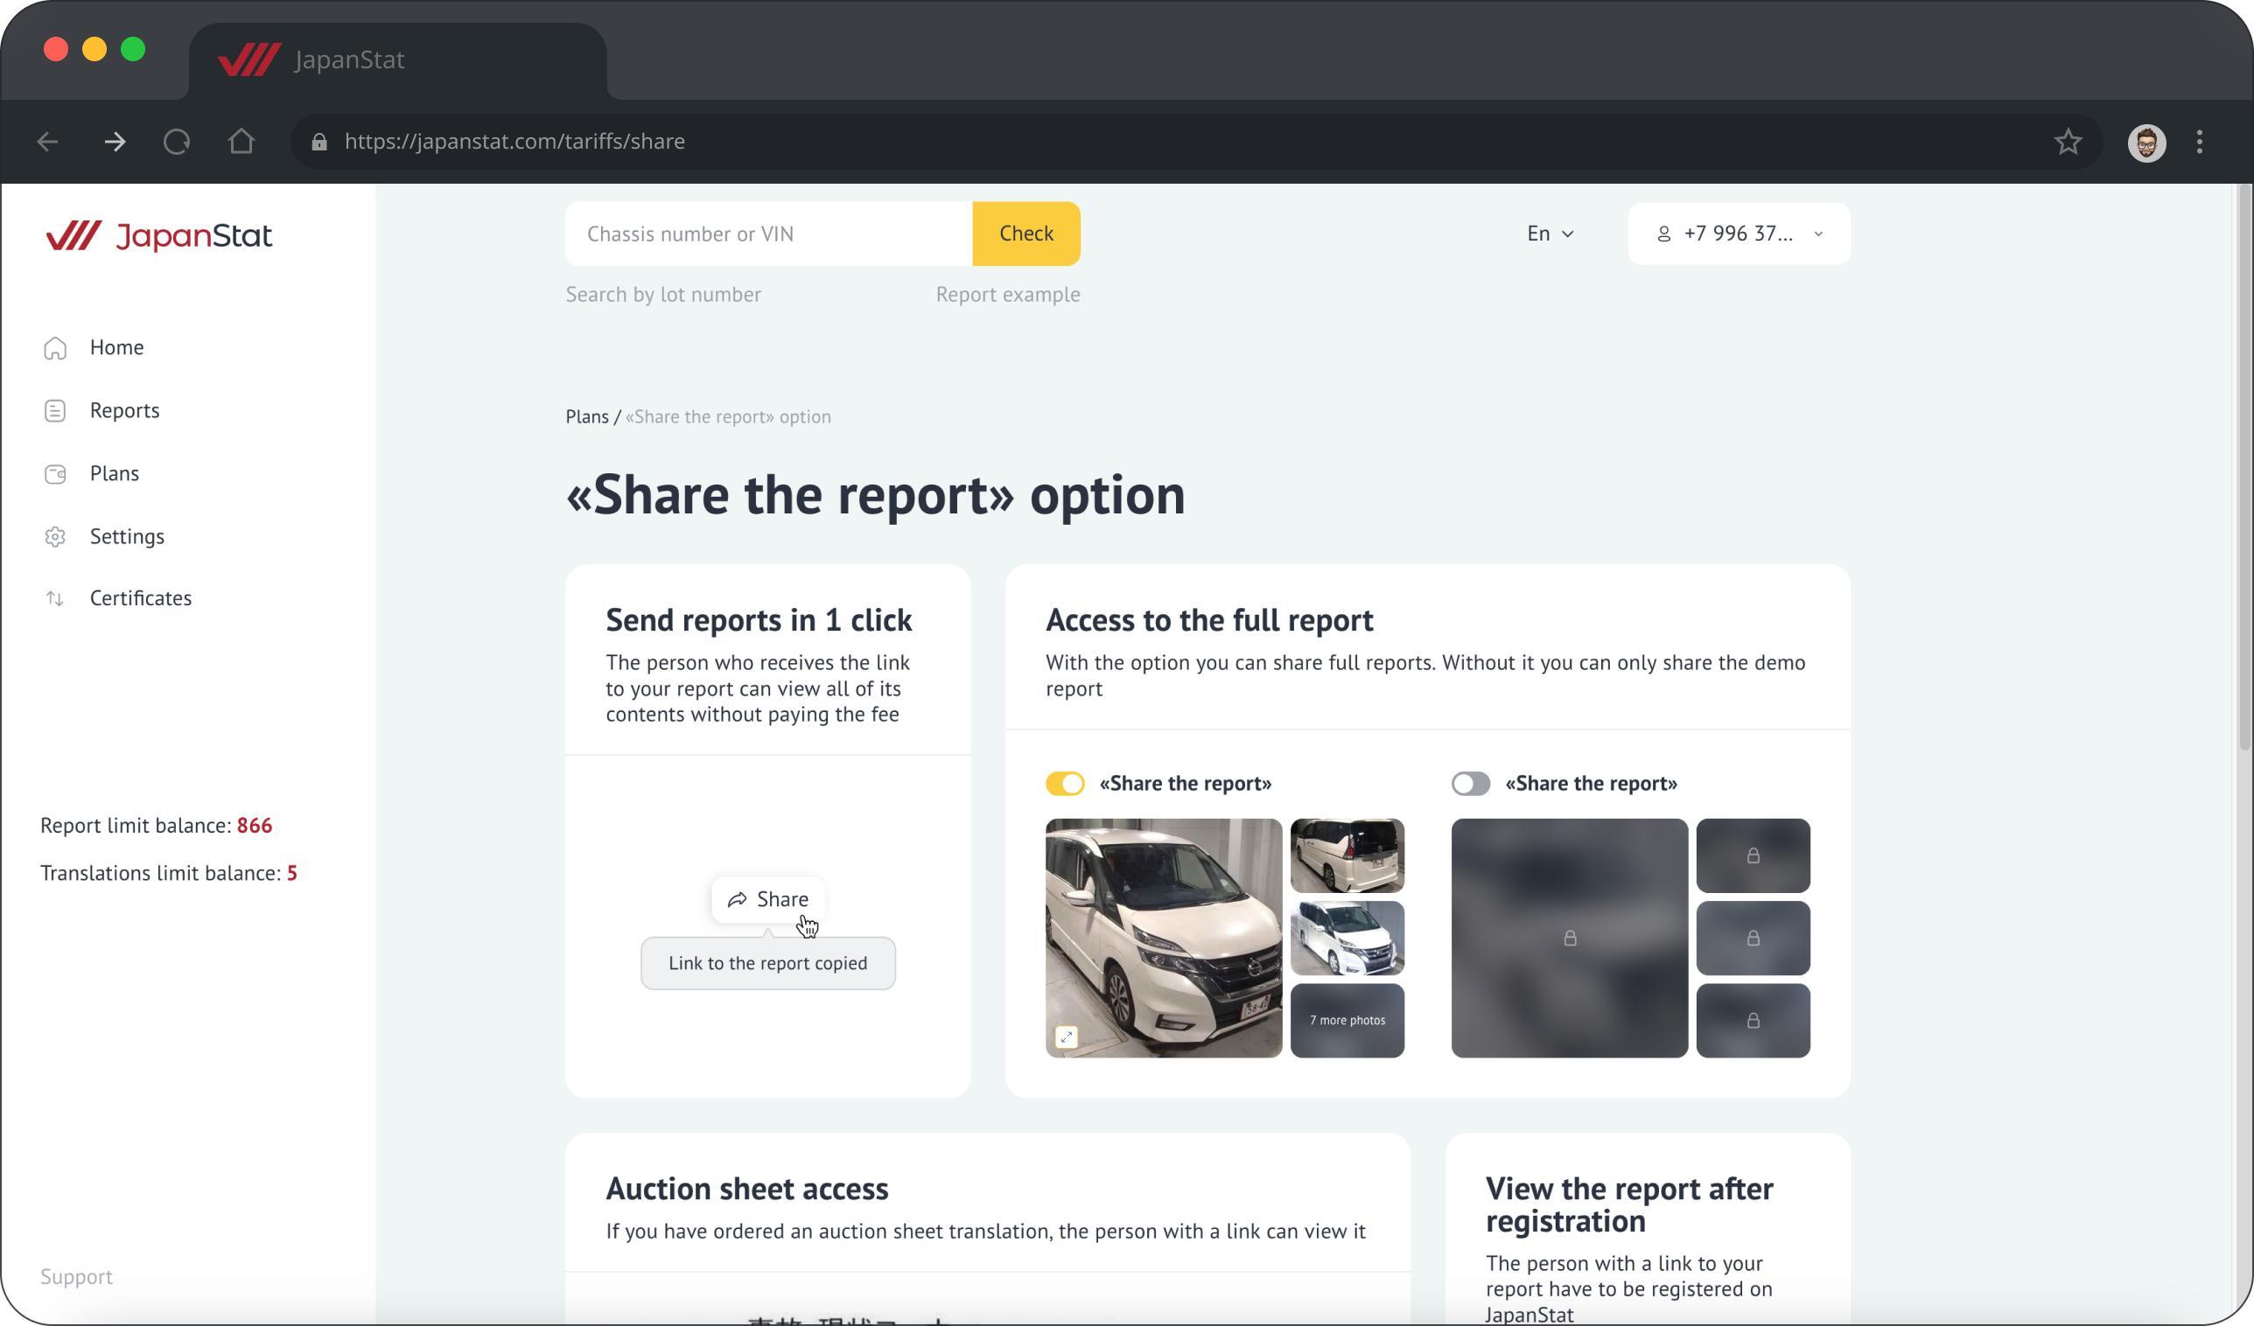Click the Certificates arrows icon in the sidebar
The image size is (2254, 1326).
tap(55, 598)
